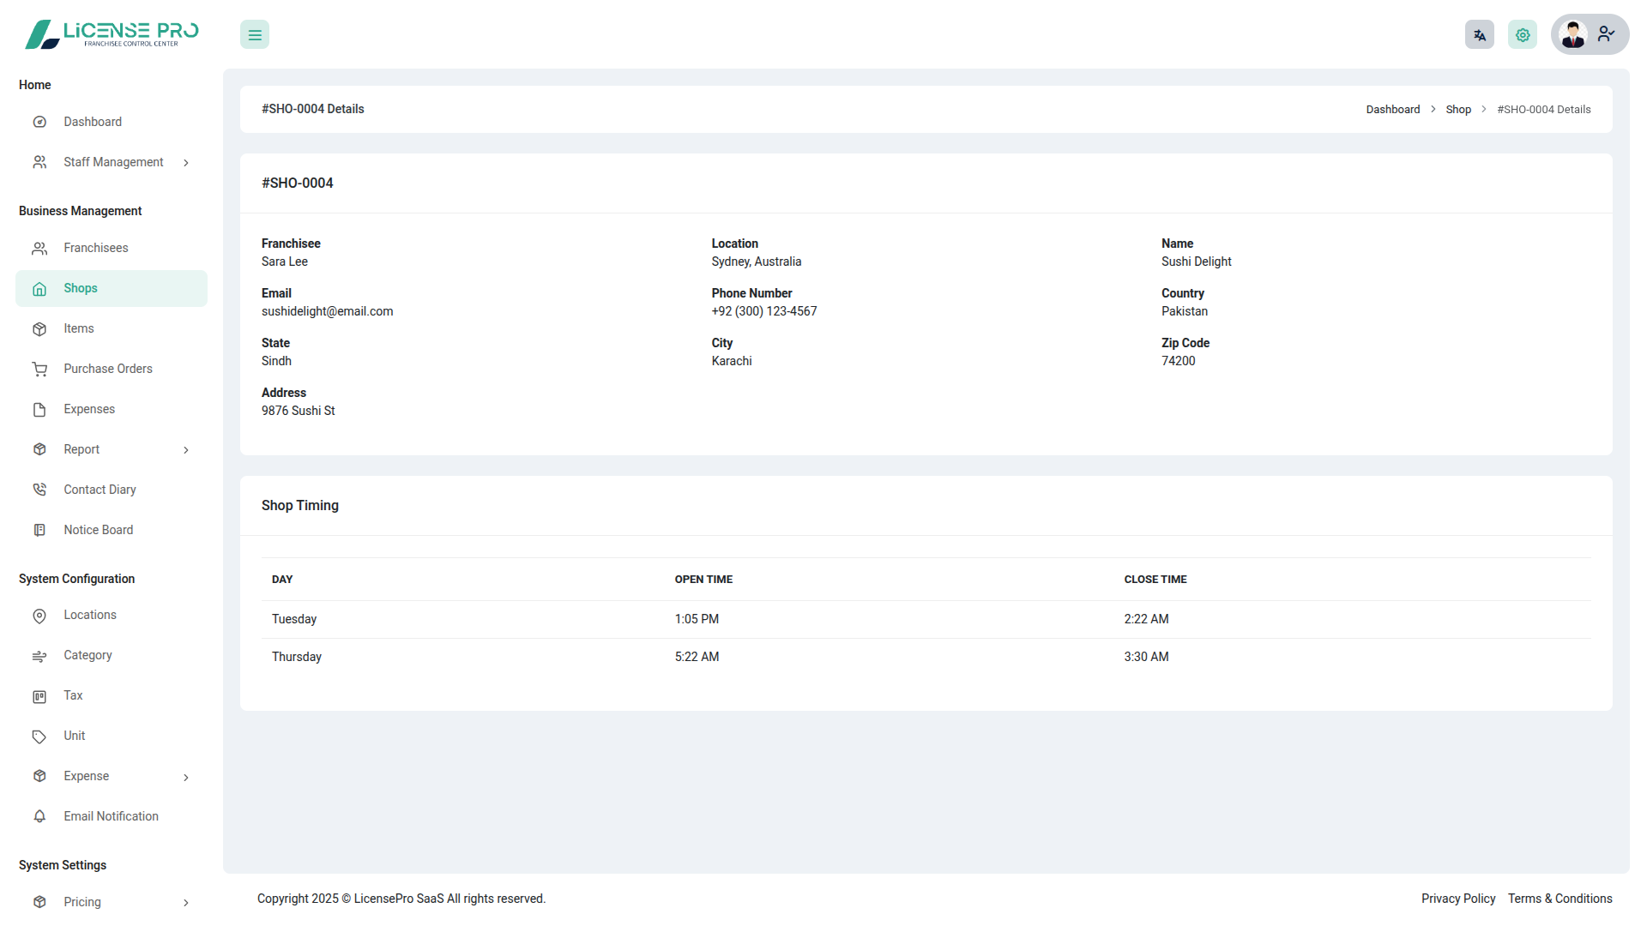The width and height of the screenshot is (1647, 926).
Task: Click the Unit tag icon
Action: 39,737
